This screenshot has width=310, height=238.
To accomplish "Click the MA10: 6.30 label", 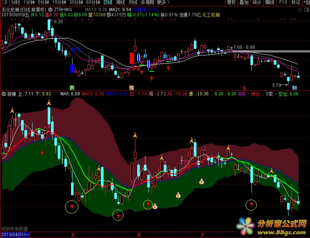I will (x=93, y=94).
